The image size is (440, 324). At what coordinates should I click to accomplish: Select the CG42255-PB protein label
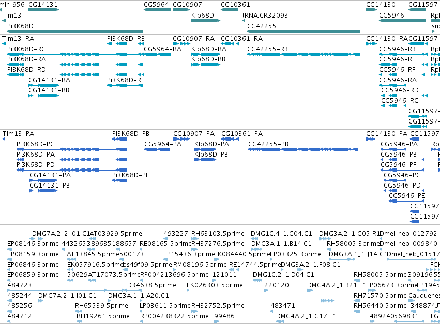(268, 144)
